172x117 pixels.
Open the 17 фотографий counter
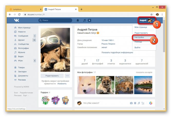[98, 62]
